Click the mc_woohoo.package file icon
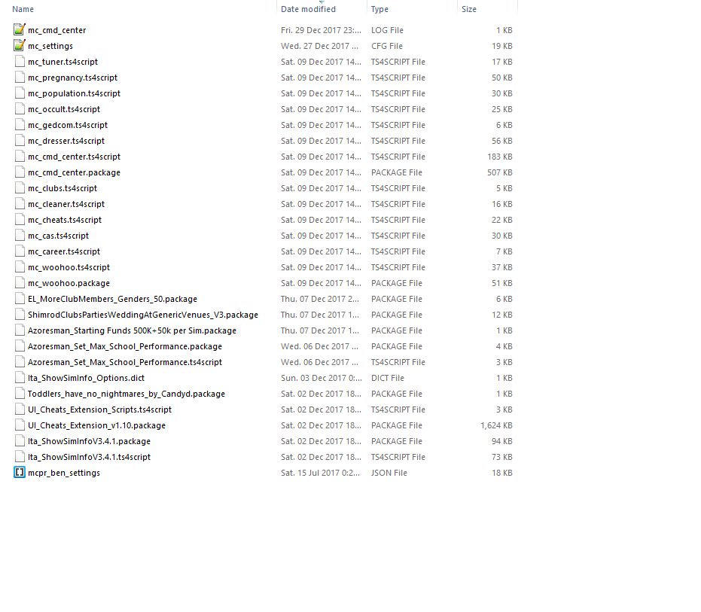The width and height of the screenshot is (701, 612). 20,283
